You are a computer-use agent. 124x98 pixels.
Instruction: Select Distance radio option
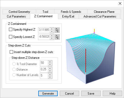coord(14,70)
